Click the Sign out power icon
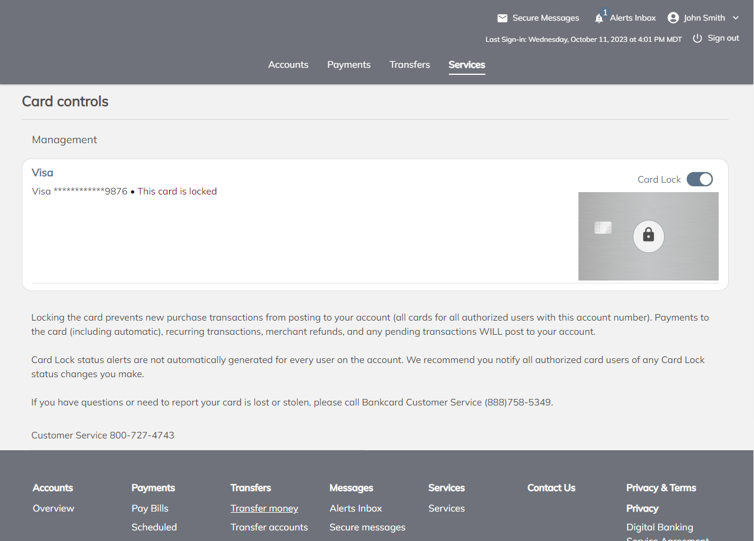 click(x=697, y=38)
